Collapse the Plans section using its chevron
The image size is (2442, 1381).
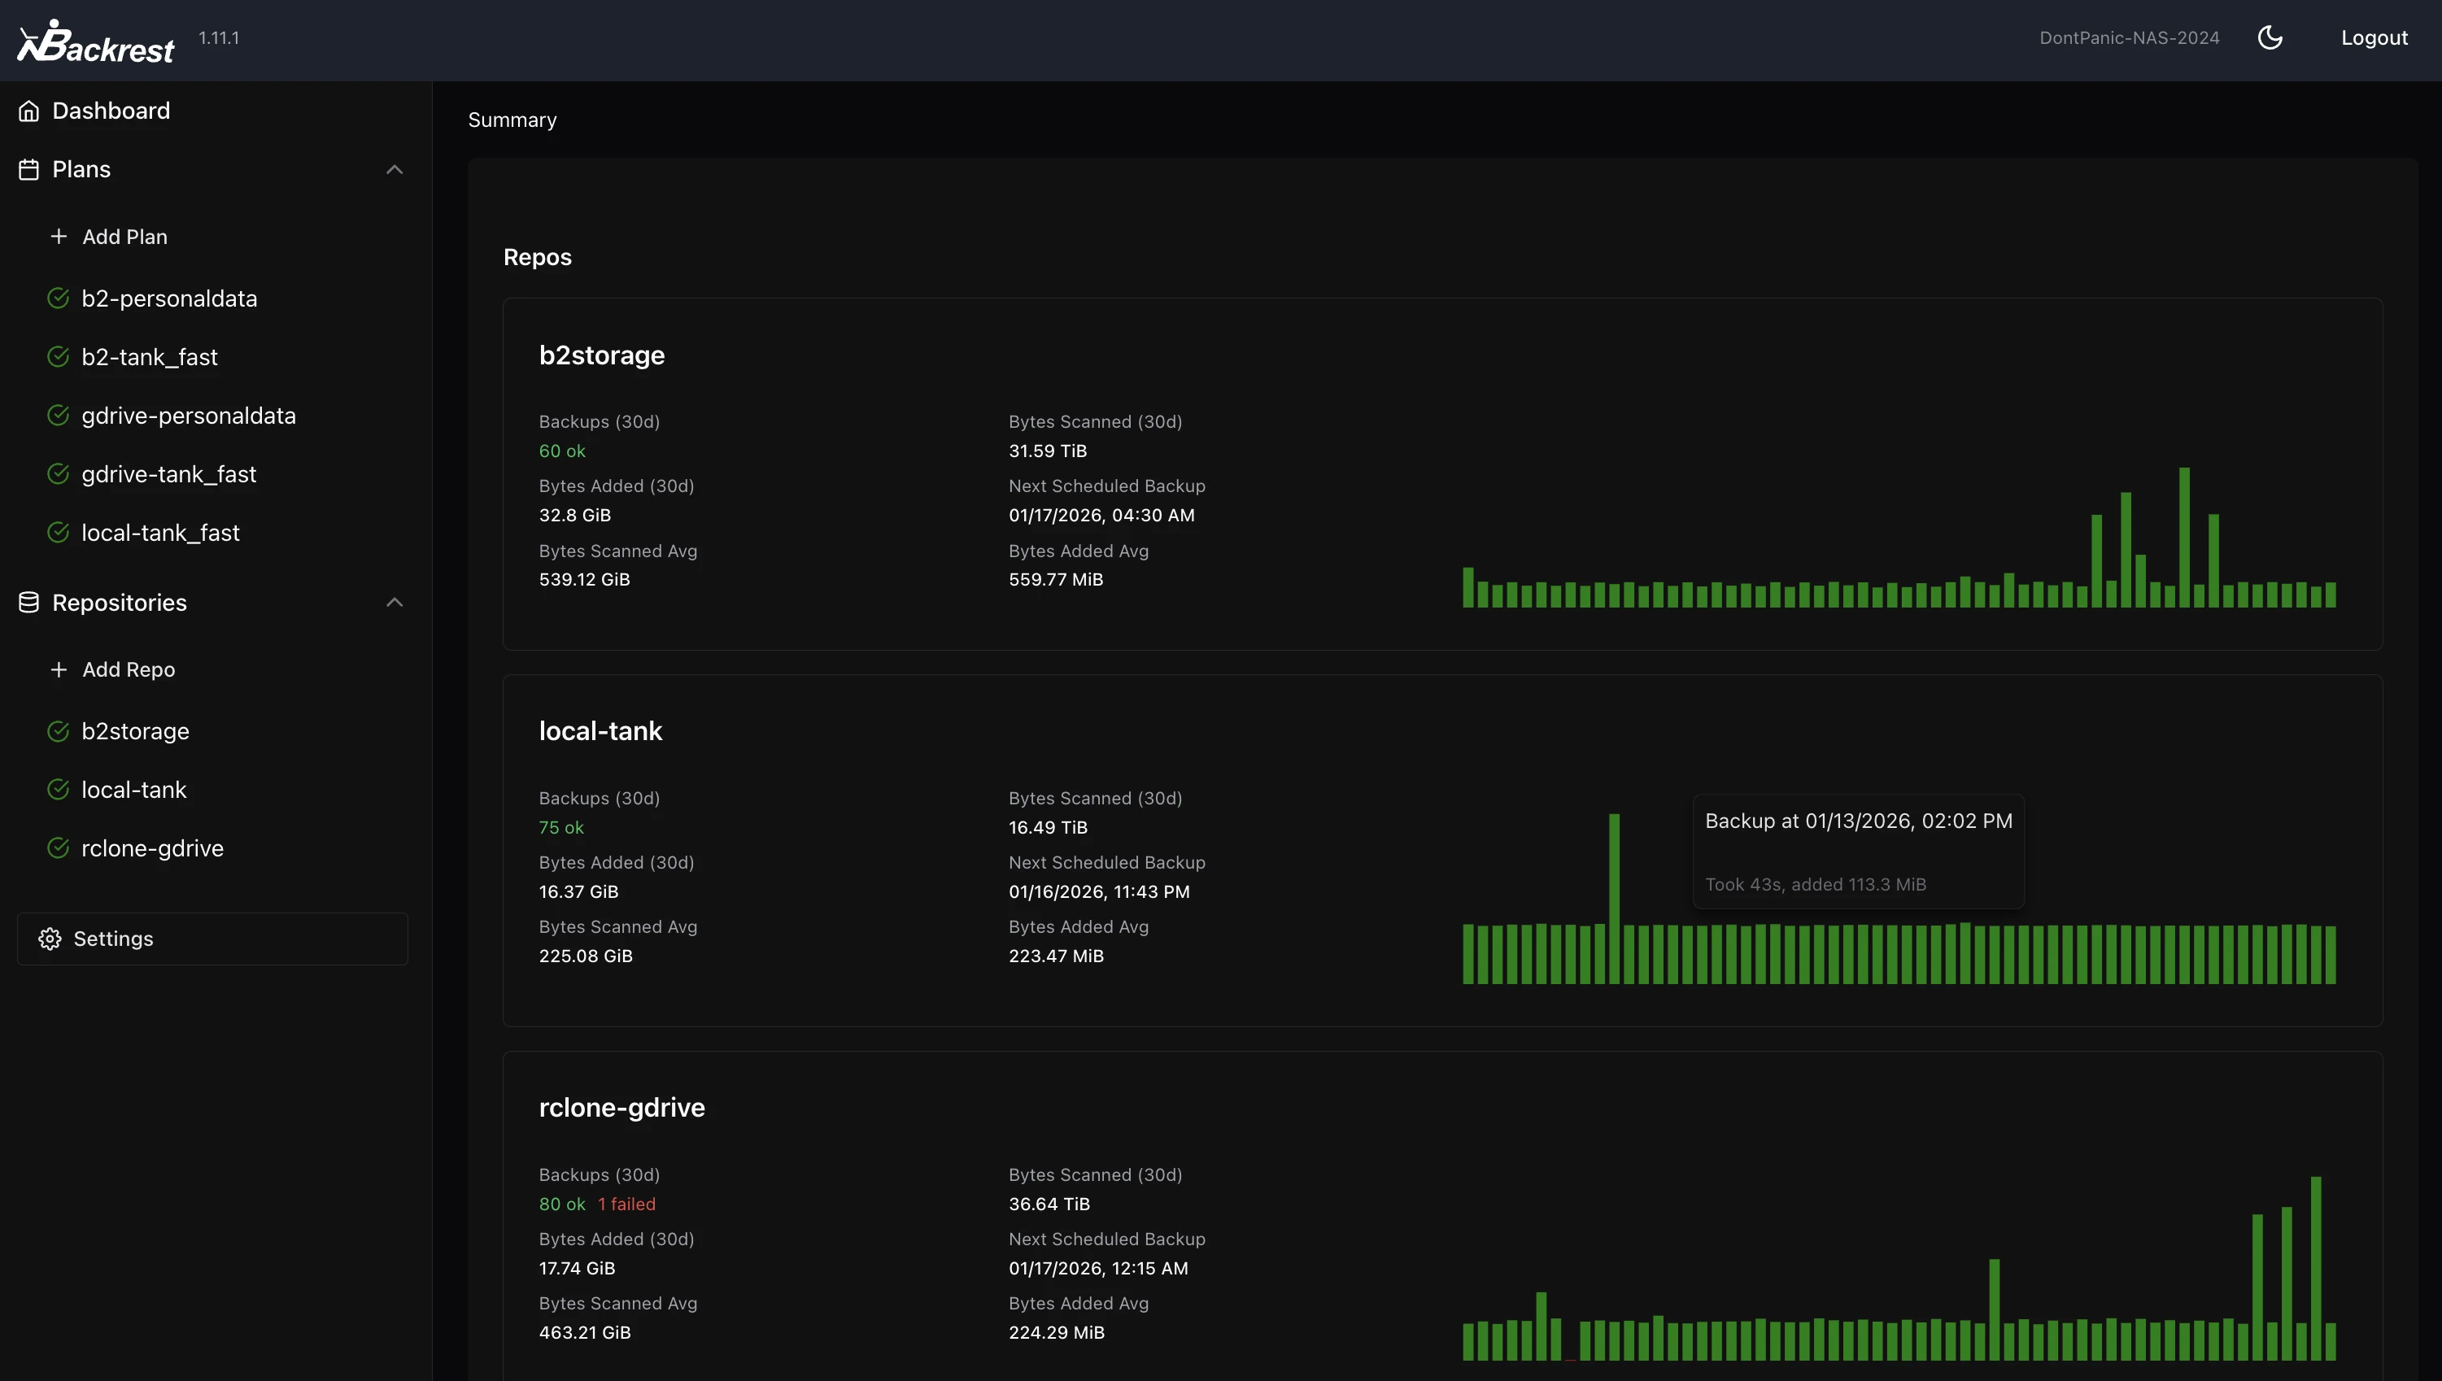click(x=395, y=169)
